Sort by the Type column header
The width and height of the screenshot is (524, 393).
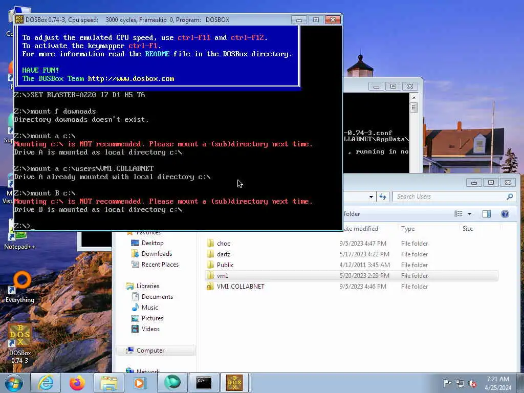(408, 229)
